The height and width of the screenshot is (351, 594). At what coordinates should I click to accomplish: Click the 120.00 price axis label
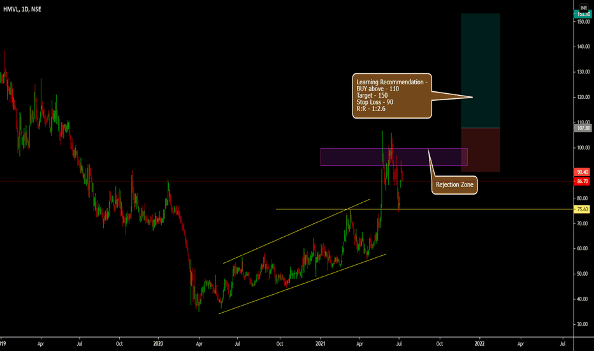[583, 97]
